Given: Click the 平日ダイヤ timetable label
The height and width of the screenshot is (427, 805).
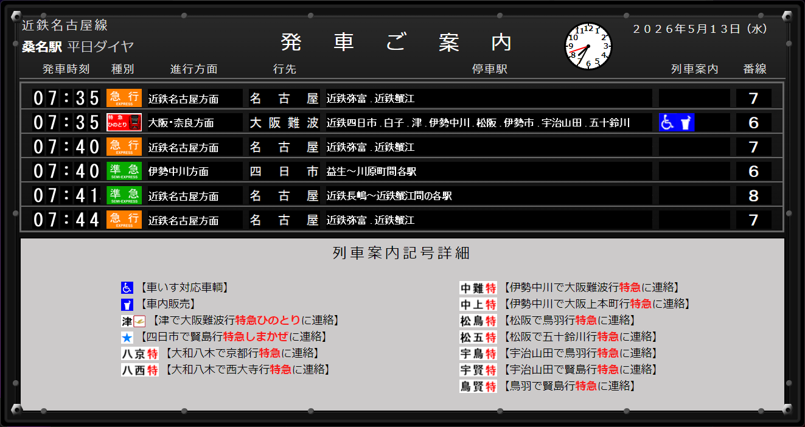Looking at the screenshot, I should point(100,47).
